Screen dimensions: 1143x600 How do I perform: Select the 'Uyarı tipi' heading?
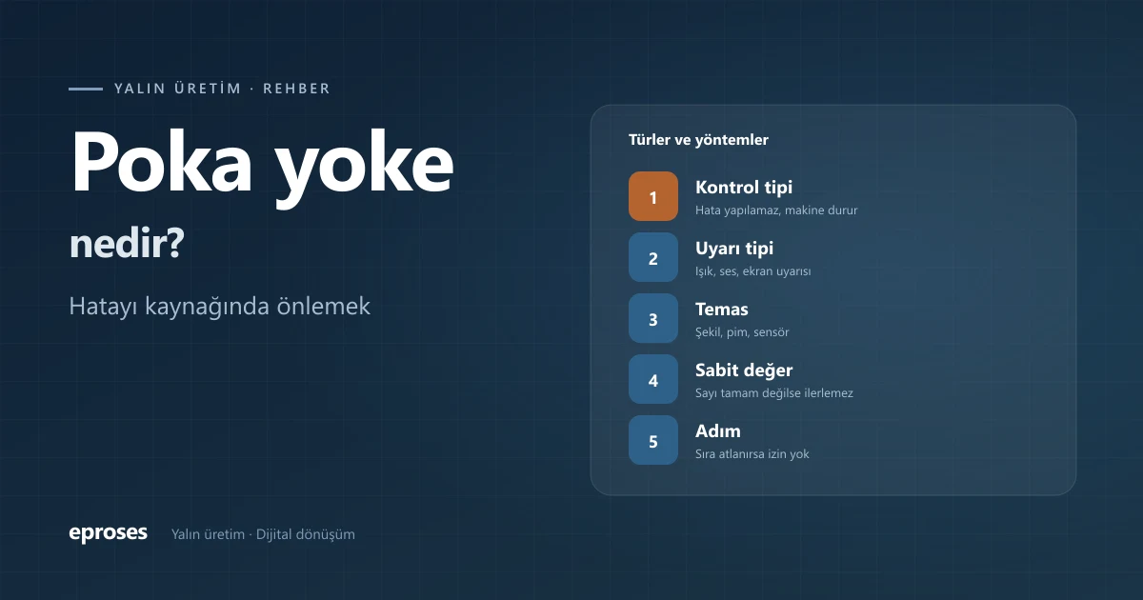tap(734, 249)
